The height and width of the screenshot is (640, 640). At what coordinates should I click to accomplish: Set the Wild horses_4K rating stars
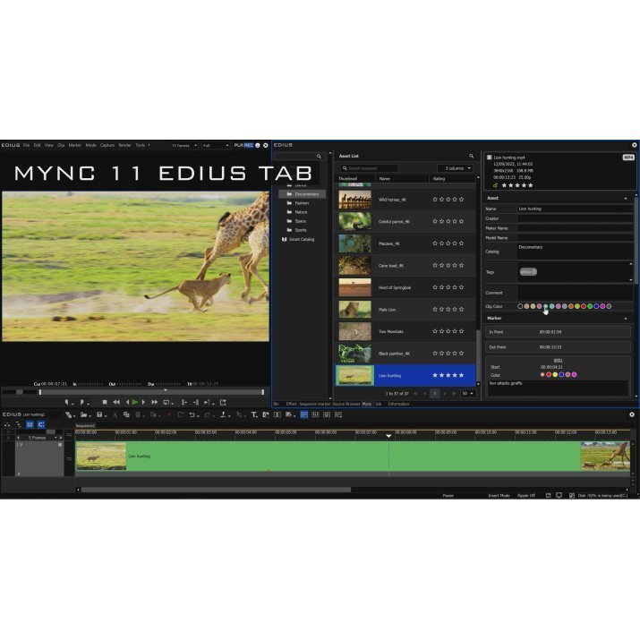[x=448, y=200]
